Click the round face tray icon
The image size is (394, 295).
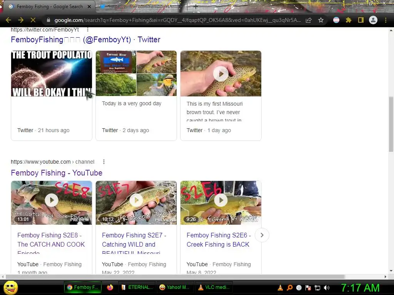tap(299, 288)
